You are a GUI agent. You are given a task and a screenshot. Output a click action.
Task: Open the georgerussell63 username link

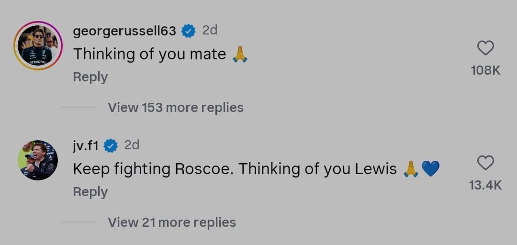[x=124, y=31]
